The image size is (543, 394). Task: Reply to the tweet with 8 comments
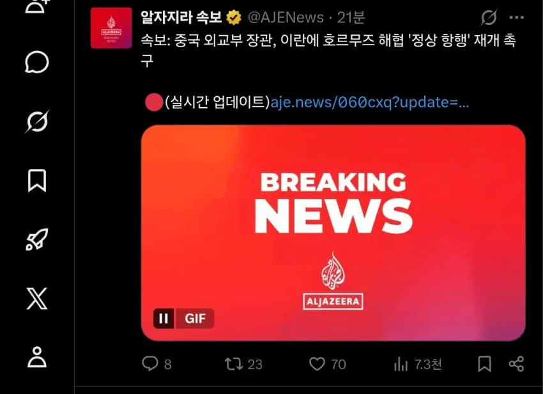click(x=157, y=364)
